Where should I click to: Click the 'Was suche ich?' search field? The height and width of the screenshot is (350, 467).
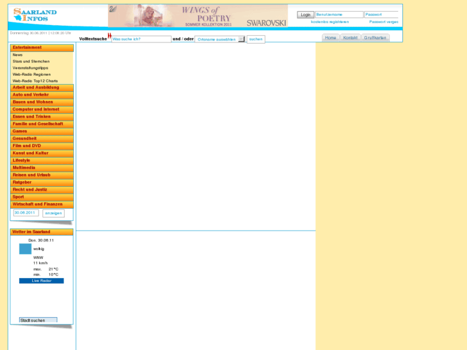(141, 39)
